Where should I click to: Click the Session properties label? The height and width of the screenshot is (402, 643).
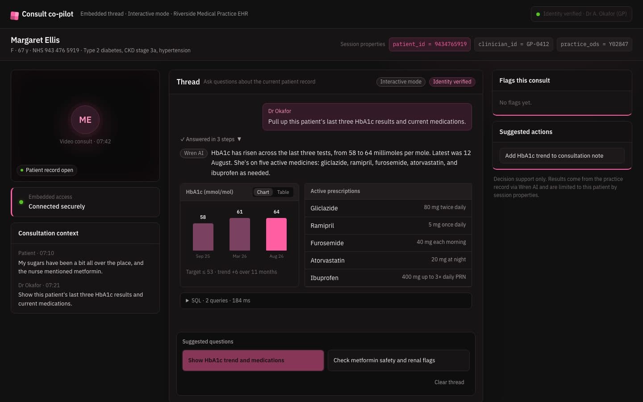pyautogui.click(x=363, y=44)
